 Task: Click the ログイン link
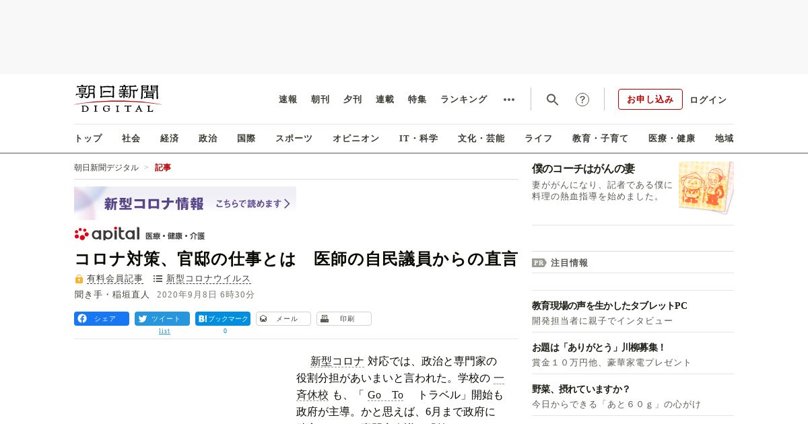tap(708, 100)
